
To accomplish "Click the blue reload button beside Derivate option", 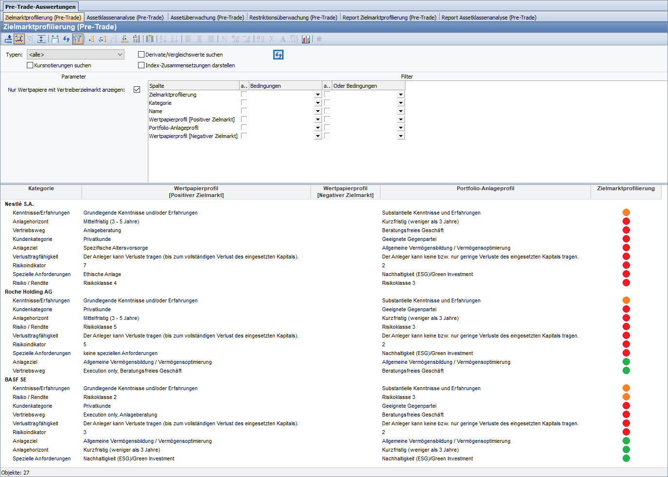I will pos(278,55).
